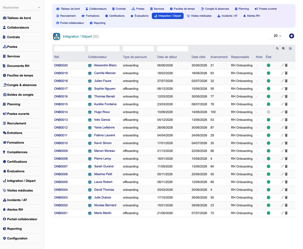Image resolution: width=303 pixels, height=249 pixels.
Task: Open the Visites médicales top tab
Action: [x=199, y=16]
